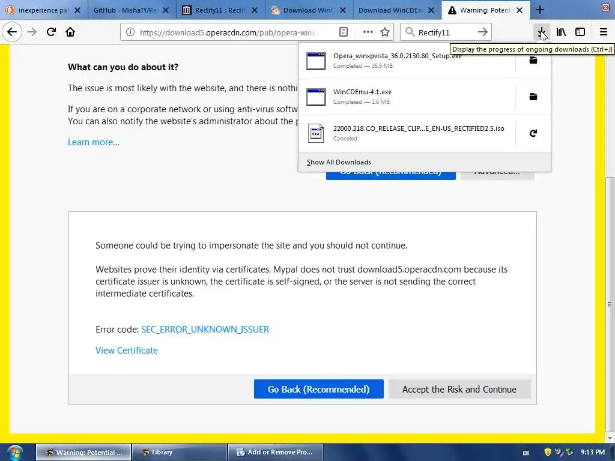Viewport: 615px width, 461px height.
Task: Open the hamburger application menu
Action: pyautogui.click(x=604, y=32)
